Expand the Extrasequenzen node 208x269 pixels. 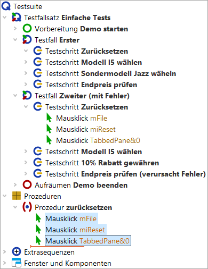coord(4,252)
